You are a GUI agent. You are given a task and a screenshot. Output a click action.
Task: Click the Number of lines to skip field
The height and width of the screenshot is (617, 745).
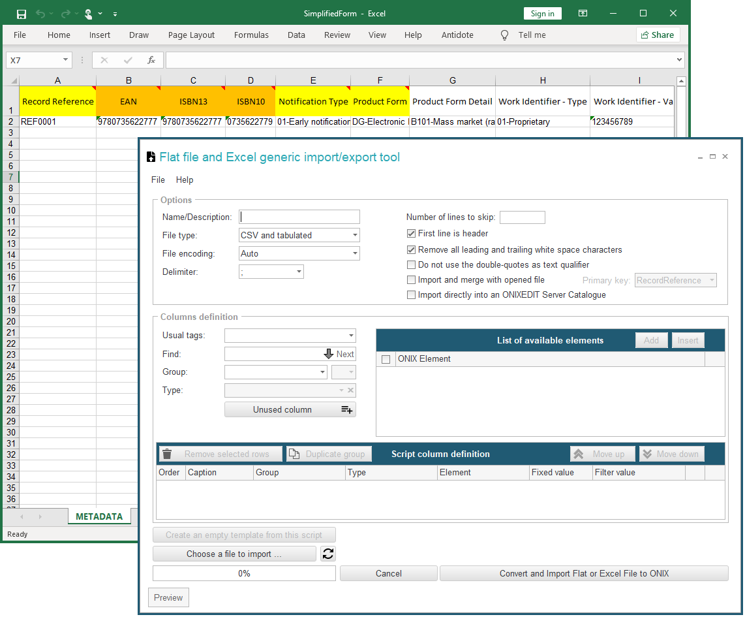pos(522,217)
